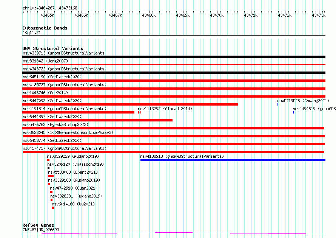Open nsv1113292 (Alsmadi2014) label
This screenshot has height=238, width=336.
pos(165,109)
